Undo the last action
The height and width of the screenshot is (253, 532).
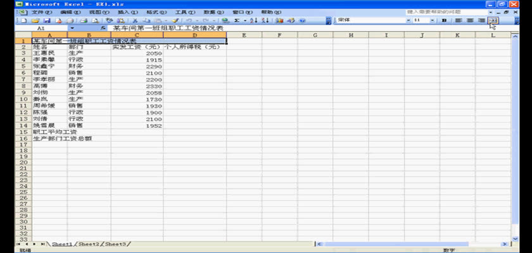[x=189, y=21]
